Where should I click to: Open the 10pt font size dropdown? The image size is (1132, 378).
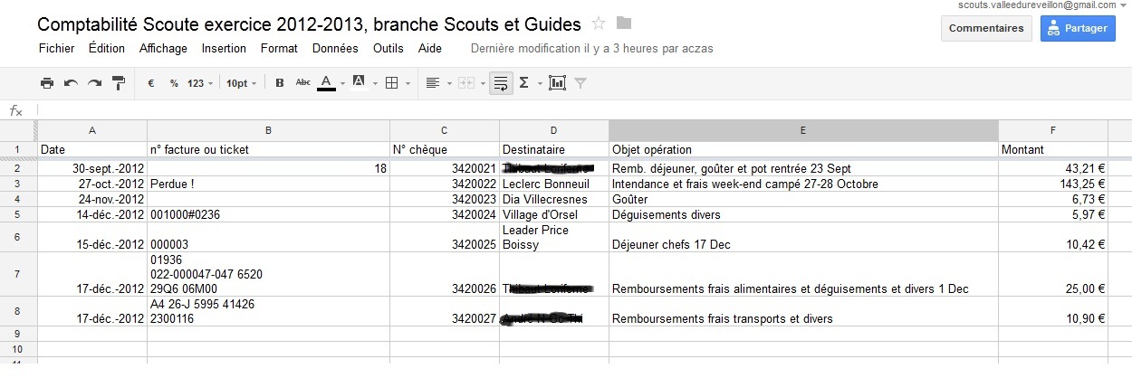239,83
